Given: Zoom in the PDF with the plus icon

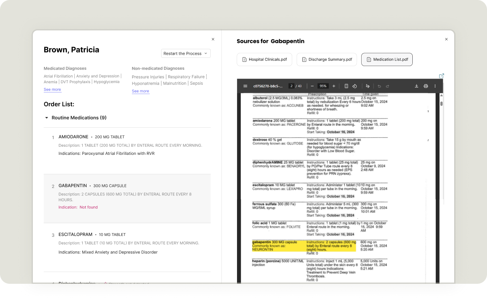Looking at the screenshot, I should coord(334,86).
